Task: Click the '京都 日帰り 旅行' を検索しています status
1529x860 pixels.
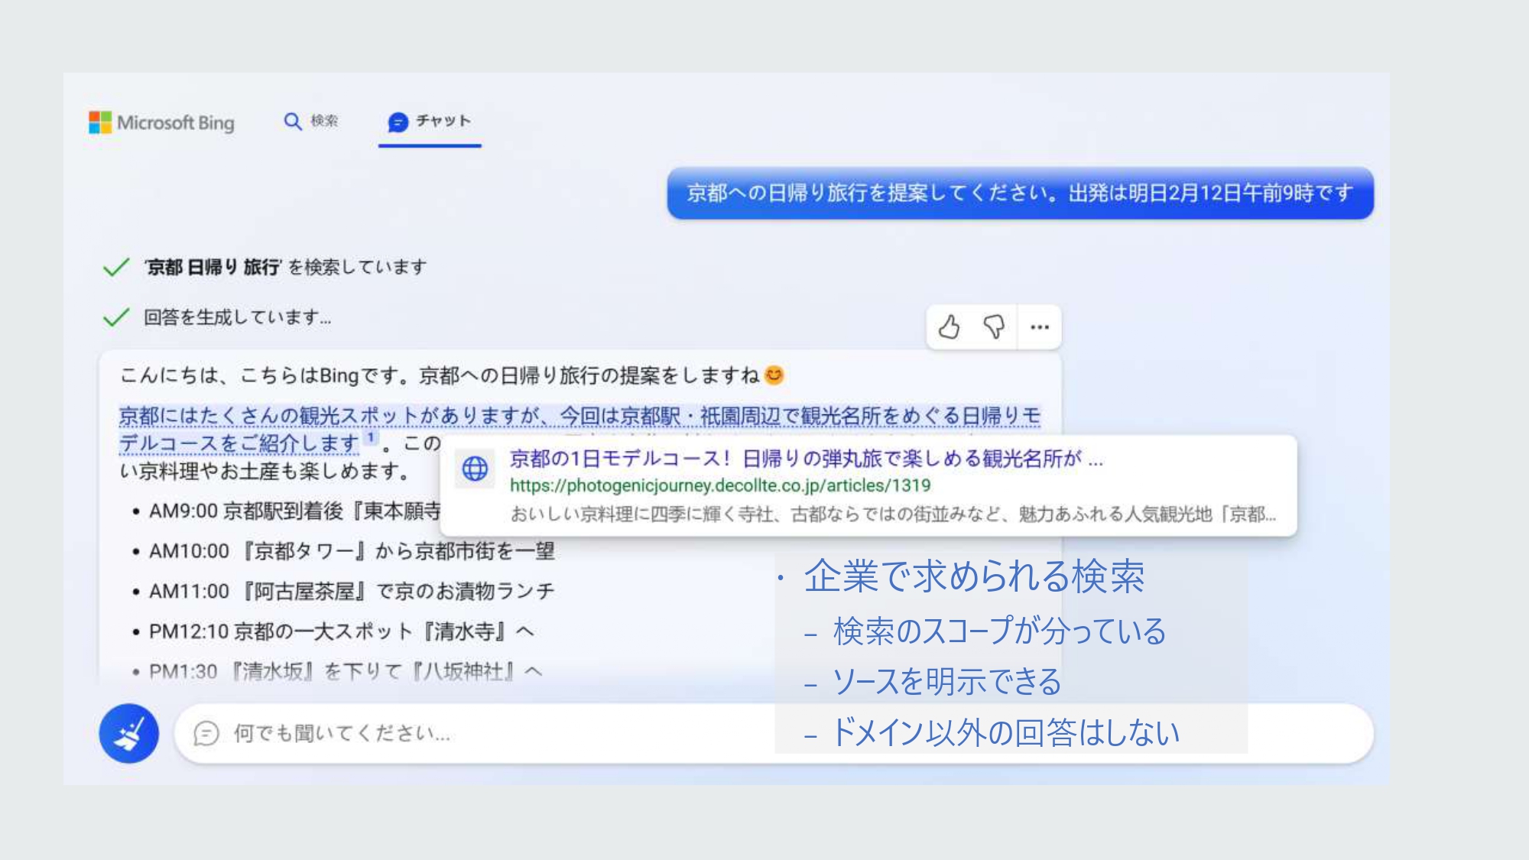Action: (x=285, y=267)
